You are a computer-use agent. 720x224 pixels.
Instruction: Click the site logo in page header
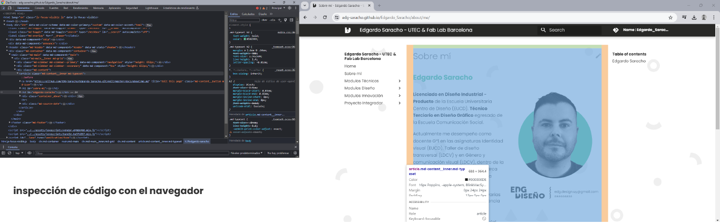point(348,30)
